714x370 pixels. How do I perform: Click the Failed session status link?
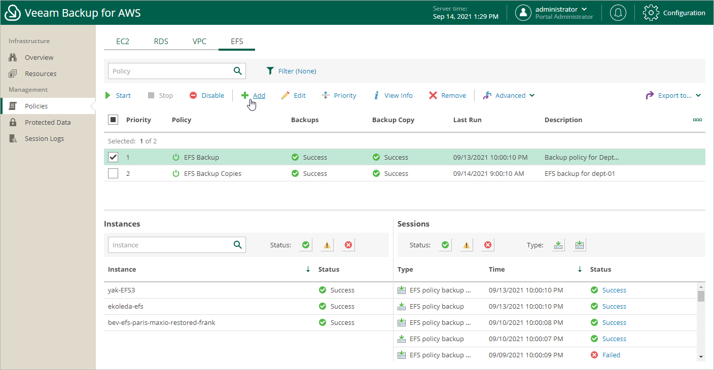pos(611,355)
